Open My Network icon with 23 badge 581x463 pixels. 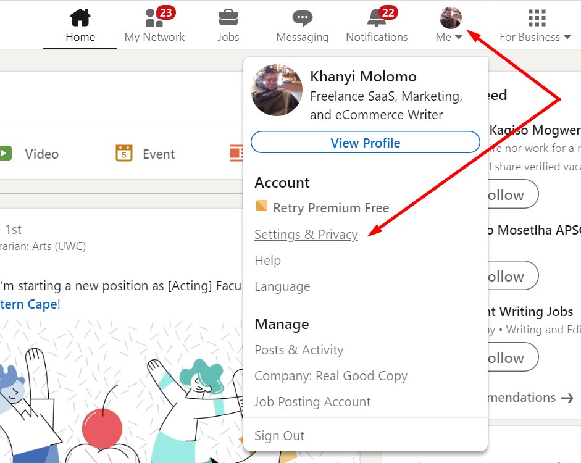click(x=154, y=18)
